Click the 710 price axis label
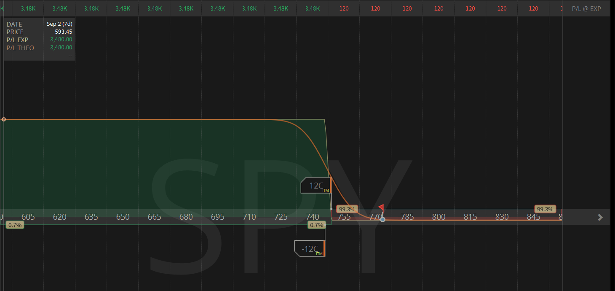 point(249,217)
